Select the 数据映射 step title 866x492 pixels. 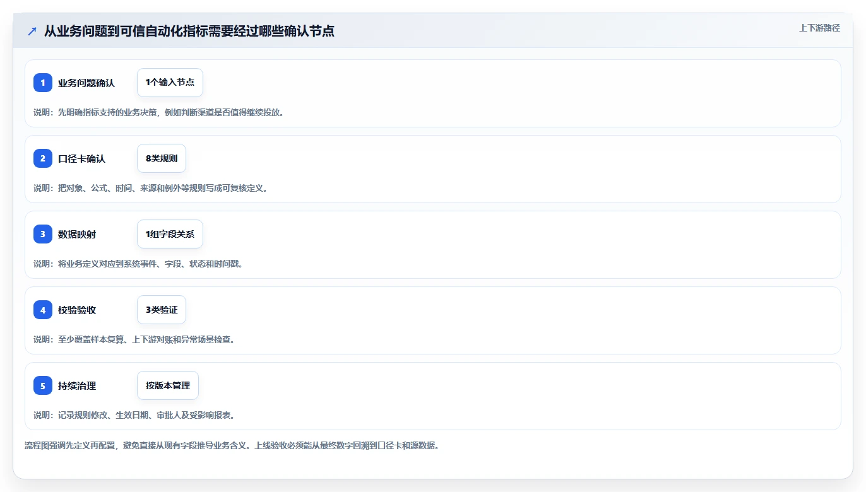coord(77,234)
